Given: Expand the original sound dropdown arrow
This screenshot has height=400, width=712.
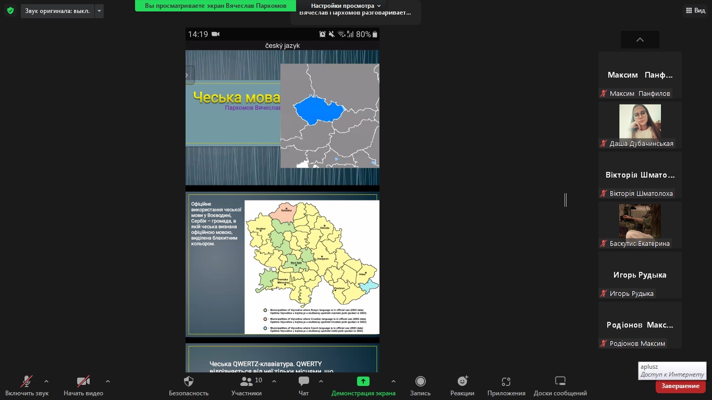Looking at the screenshot, I should coord(99,11).
